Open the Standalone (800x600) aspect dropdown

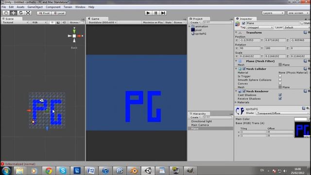pyautogui.click(x=102, y=22)
